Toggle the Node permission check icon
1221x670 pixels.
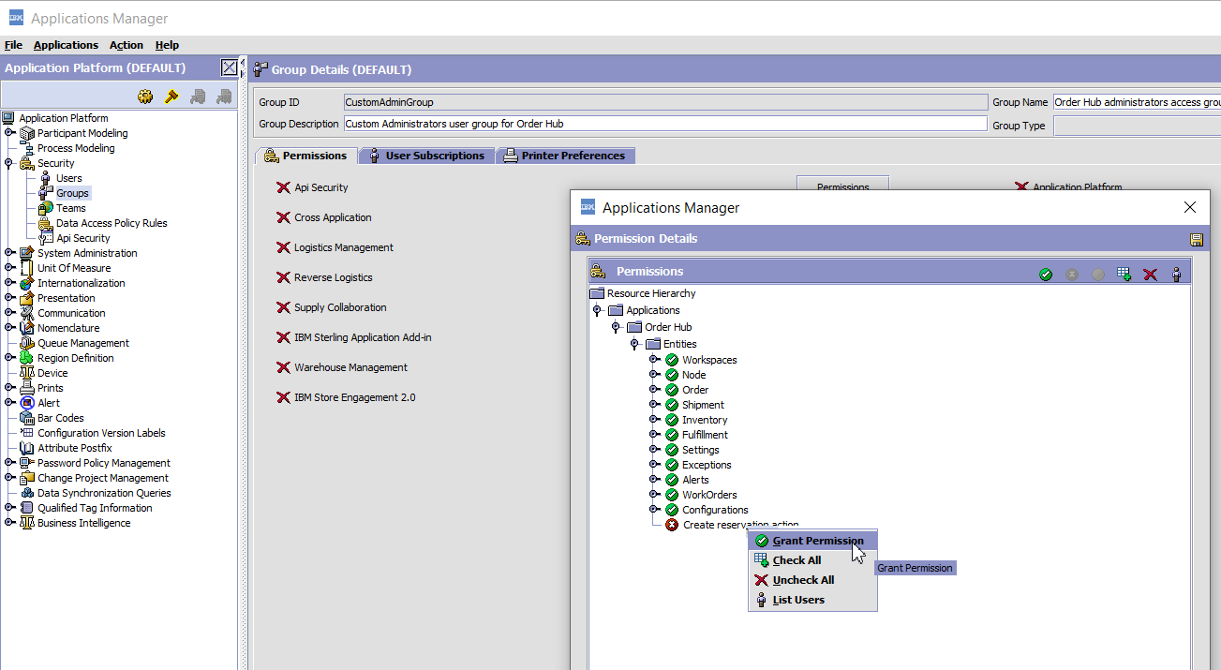pos(672,375)
